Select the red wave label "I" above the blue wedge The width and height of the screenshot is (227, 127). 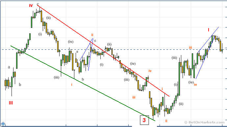tap(209, 30)
